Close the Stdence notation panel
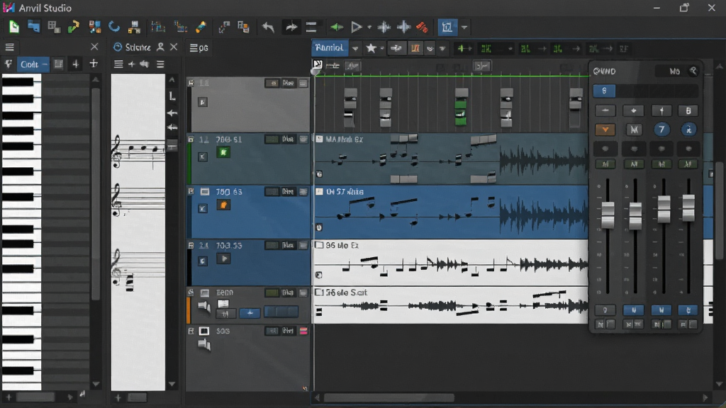Screen dimensions: 726x408 [174, 47]
